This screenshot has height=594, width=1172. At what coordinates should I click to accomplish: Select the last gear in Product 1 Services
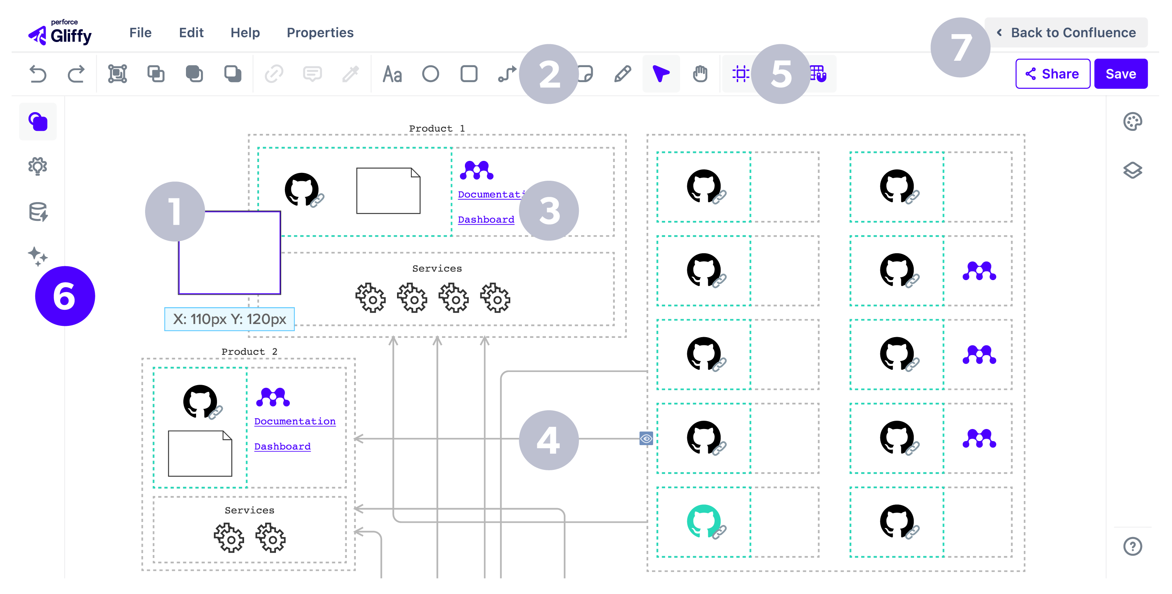click(x=496, y=298)
